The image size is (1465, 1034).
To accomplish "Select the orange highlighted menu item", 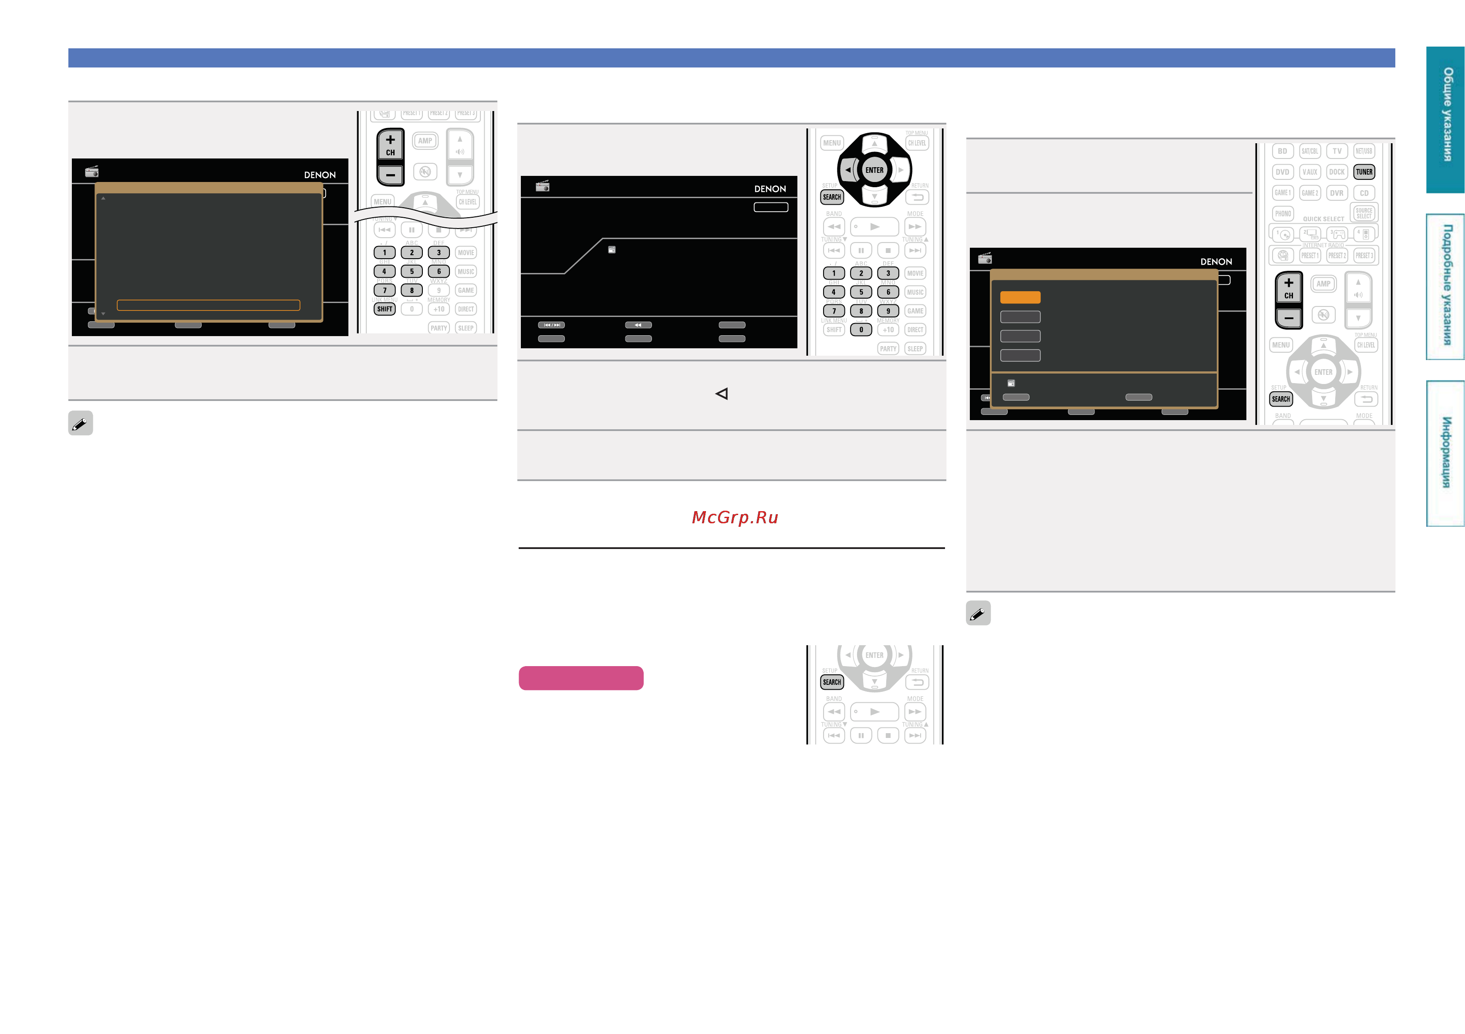I will (x=1020, y=297).
